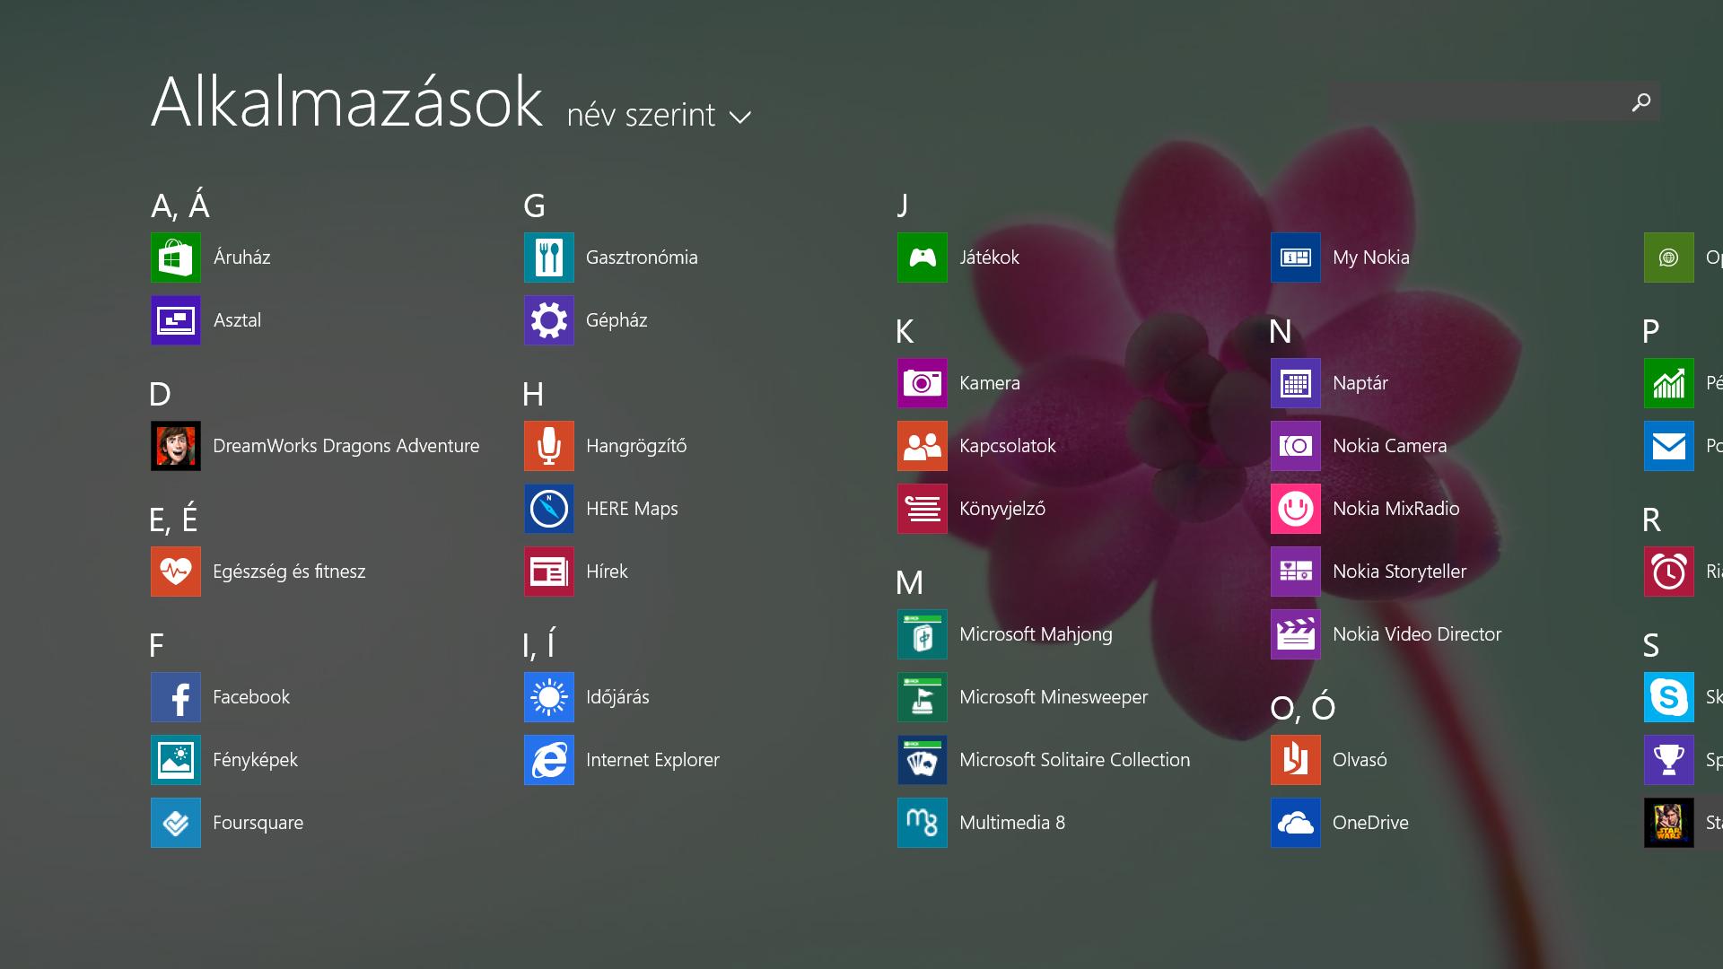The height and width of the screenshot is (969, 1723).
Task: Click the 'K' group header
Action: [x=905, y=331]
